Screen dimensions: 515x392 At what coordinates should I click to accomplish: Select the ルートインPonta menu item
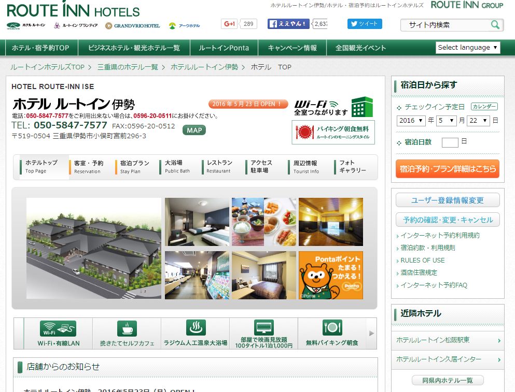pyautogui.click(x=224, y=48)
